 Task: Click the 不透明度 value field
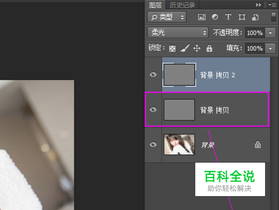point(255,33)
